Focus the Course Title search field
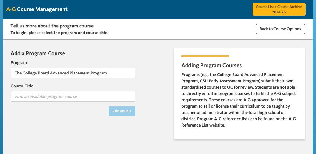This screenshot has width=316, height=154. [x=73, y=96]
